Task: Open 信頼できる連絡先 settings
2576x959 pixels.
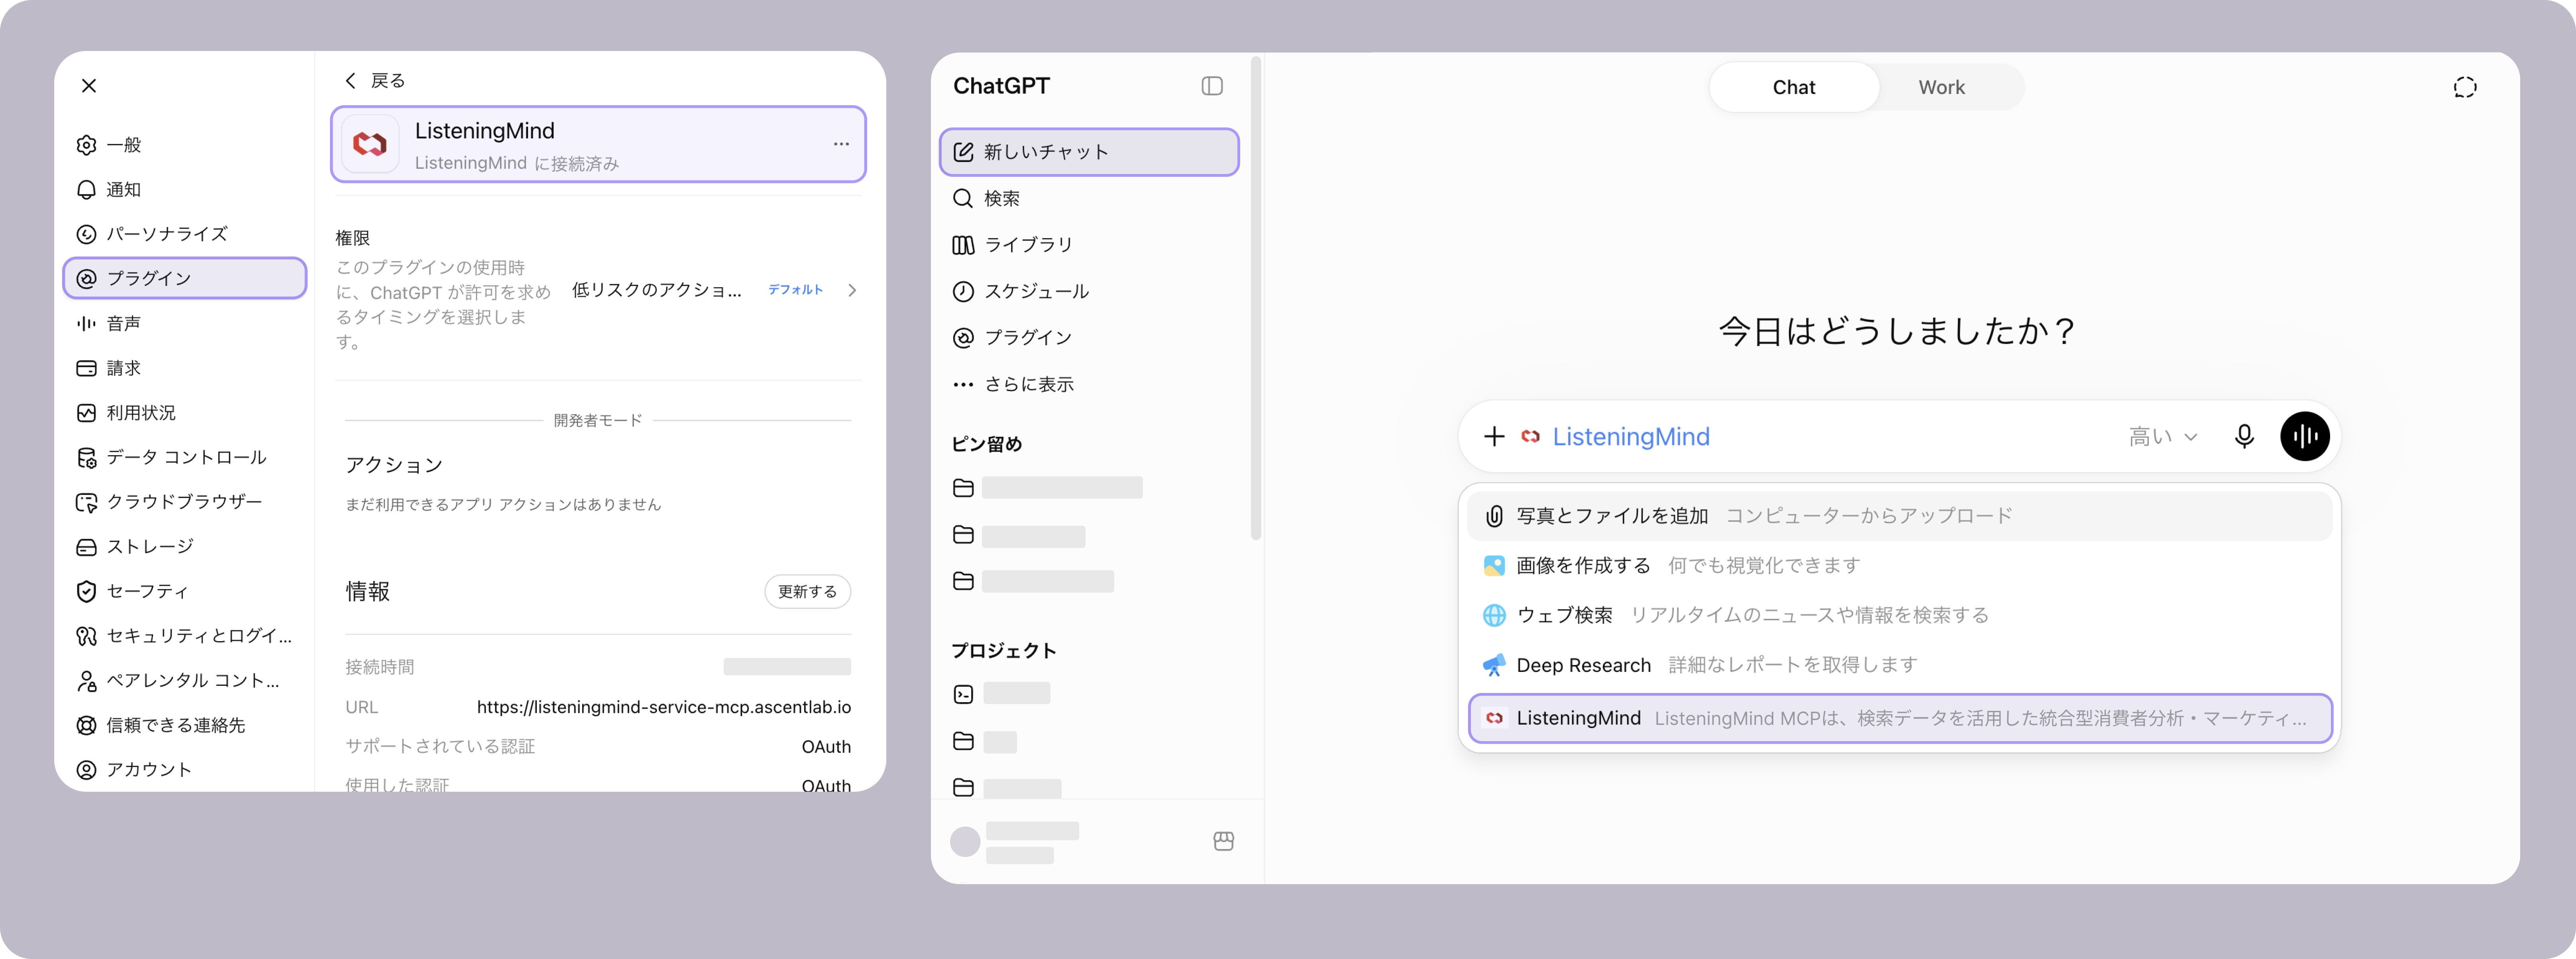Action: 185,725
